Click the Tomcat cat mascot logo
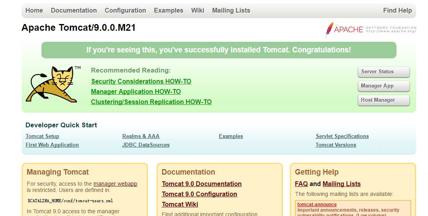The image size is (428, 216). pyautogui.click(x=53, y=84)
